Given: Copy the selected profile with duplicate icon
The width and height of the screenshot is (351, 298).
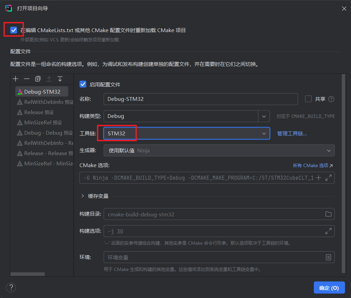Looking at the screenshot, I should [x=38, y=79].
